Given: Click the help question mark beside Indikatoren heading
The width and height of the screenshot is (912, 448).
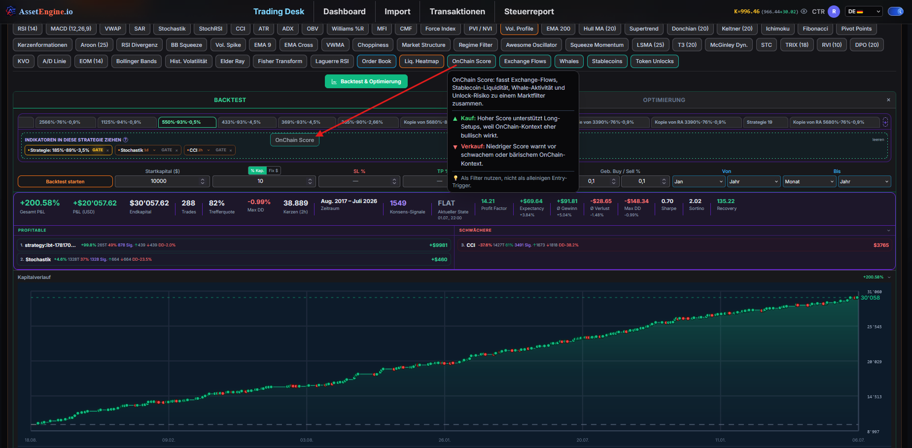Looking at the screenshot, I should coord(125,140).
